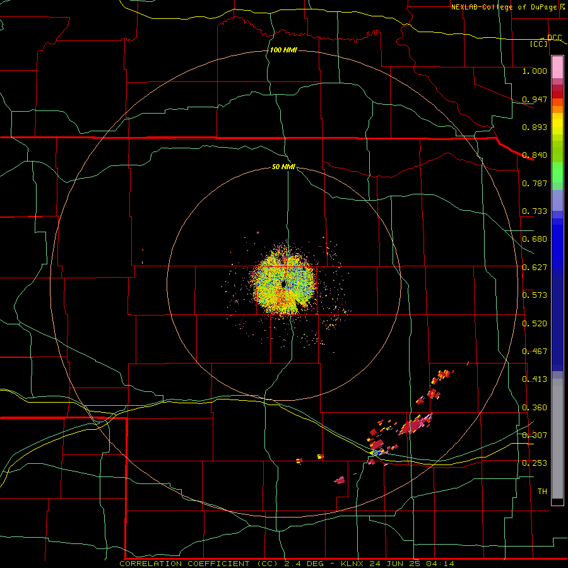Click the KLNX 24 JUN 25 04:14 timestamp

pos(398,564)
